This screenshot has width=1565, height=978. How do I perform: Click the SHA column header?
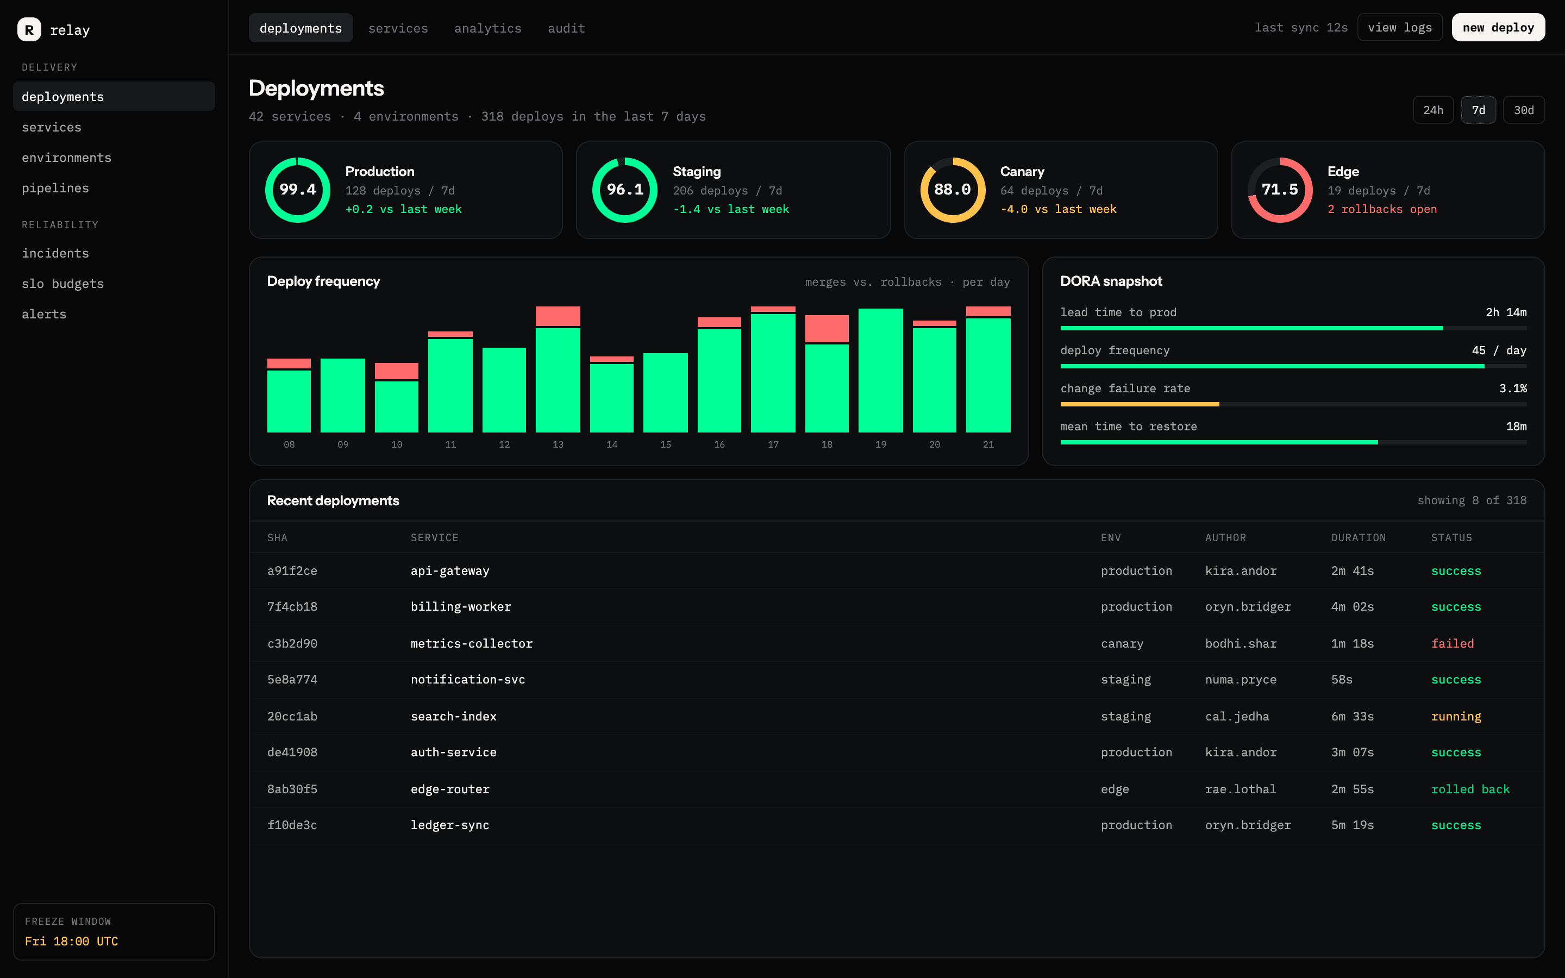pos(278,537)
